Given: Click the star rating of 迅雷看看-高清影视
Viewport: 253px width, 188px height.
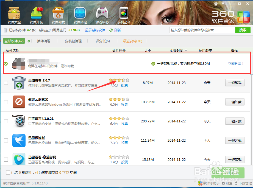Looking at the screenshot, I should pyautogui.click(x=119, y=157).
